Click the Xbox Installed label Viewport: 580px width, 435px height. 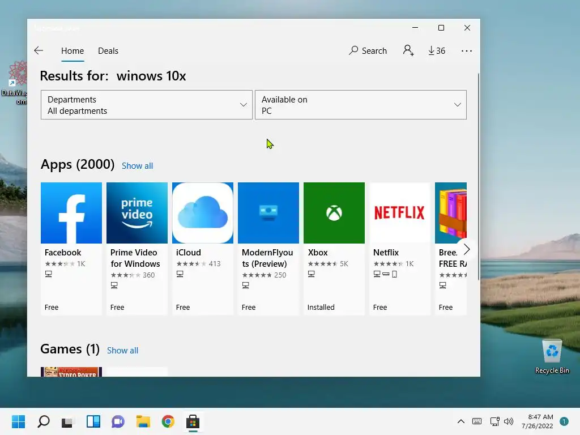coord(321,307)
